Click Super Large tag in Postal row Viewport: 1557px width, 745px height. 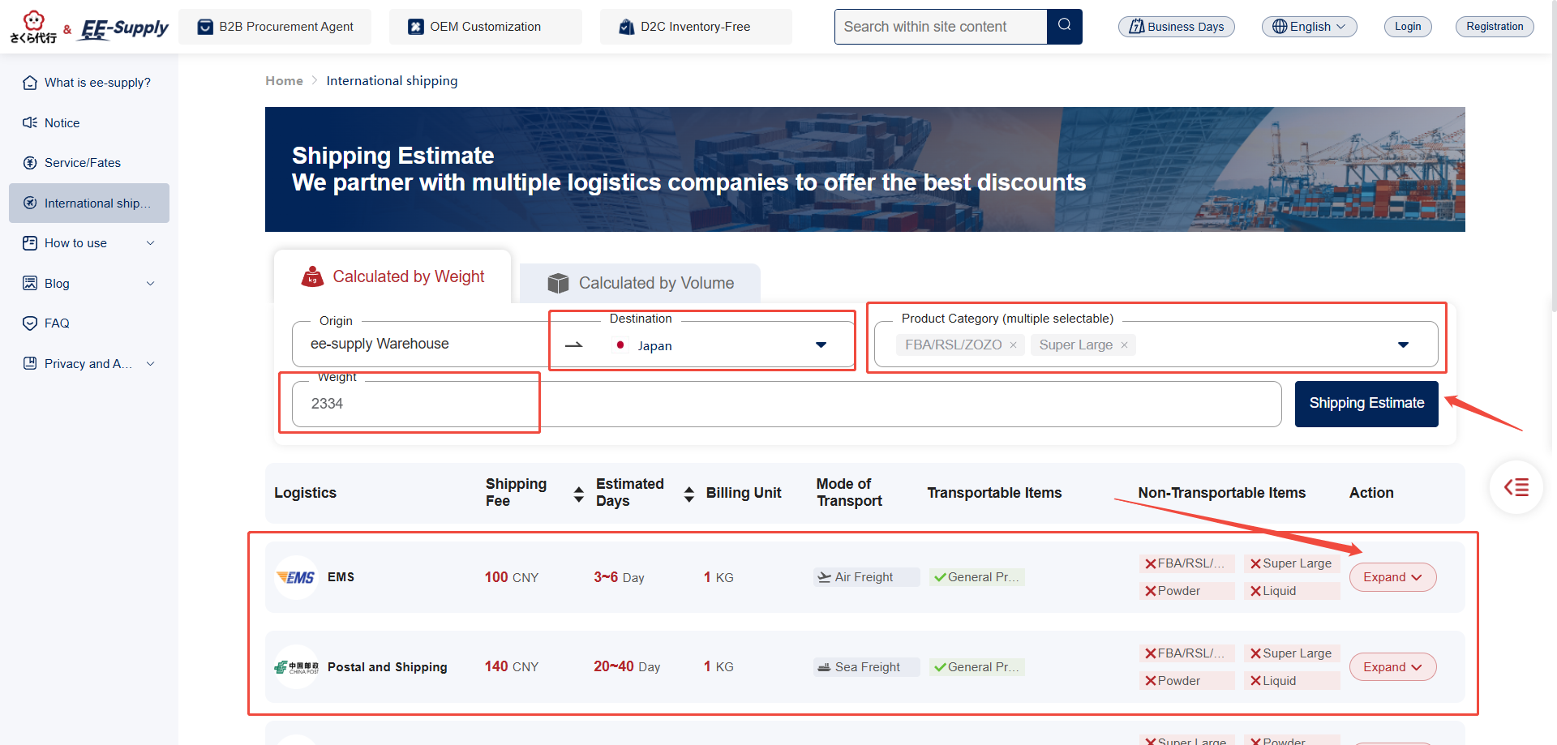tap(1292, 653)
